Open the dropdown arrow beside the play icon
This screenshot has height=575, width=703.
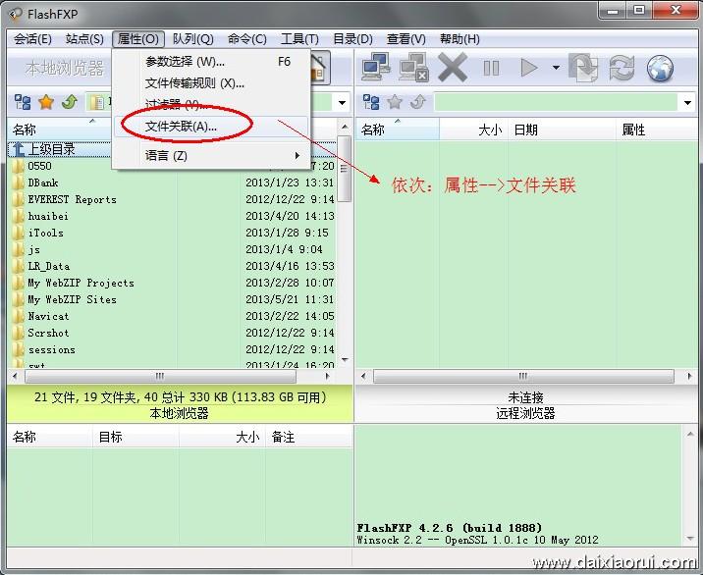(x=556, y=68)
